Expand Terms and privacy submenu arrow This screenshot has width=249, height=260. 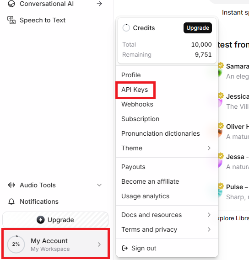click(209, 229)
